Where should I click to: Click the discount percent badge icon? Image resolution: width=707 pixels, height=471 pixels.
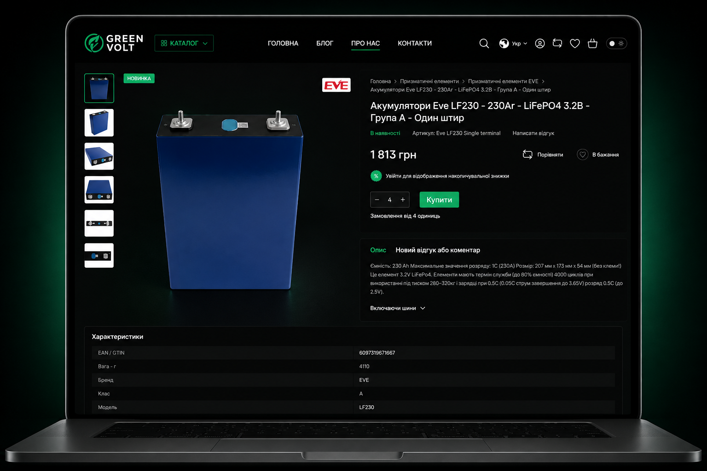(376, 176)
